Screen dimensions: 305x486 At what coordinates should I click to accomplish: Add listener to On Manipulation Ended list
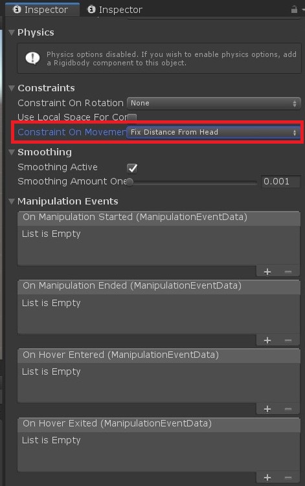(x=267, y=340)
